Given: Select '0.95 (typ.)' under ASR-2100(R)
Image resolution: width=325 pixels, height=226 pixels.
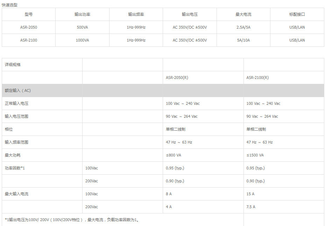Looking at the screenshot, I should pos(256,168).
